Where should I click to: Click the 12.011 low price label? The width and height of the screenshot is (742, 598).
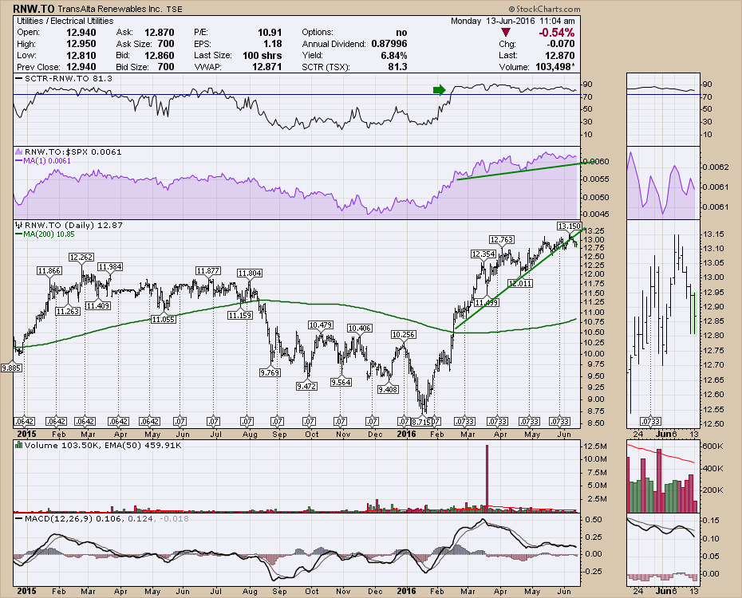tap(520, 284)
